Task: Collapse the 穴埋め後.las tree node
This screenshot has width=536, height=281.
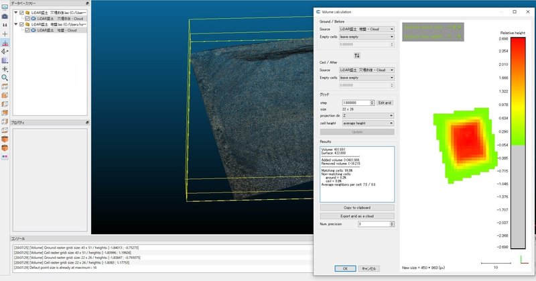Action: point(16,13)
